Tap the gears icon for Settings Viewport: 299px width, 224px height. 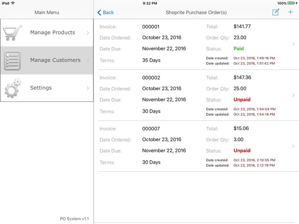point(13,88)
